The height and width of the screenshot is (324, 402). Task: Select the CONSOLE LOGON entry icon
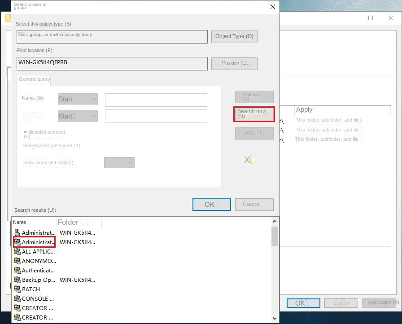17,298
